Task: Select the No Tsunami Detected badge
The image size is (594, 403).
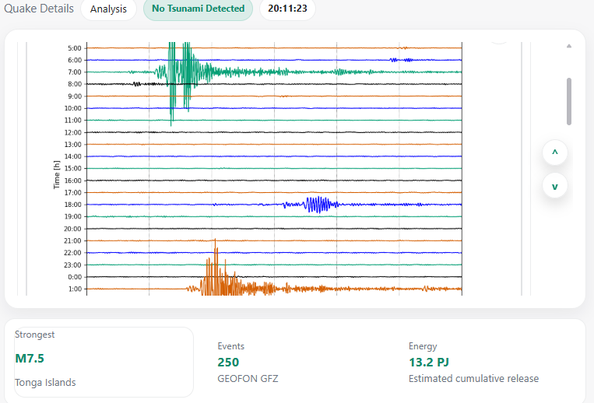Action: pyautogui.click(x=198, y=9)
